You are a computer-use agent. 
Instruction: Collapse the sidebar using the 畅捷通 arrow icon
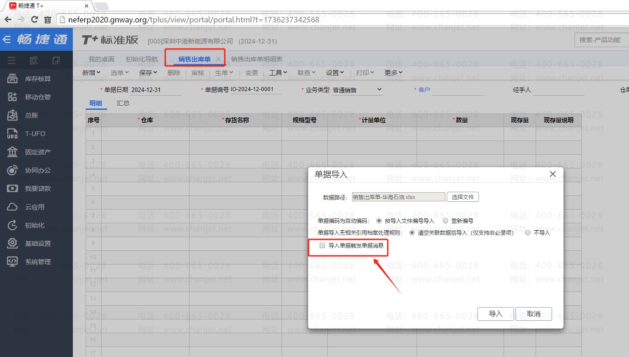(x=7, y=39)
